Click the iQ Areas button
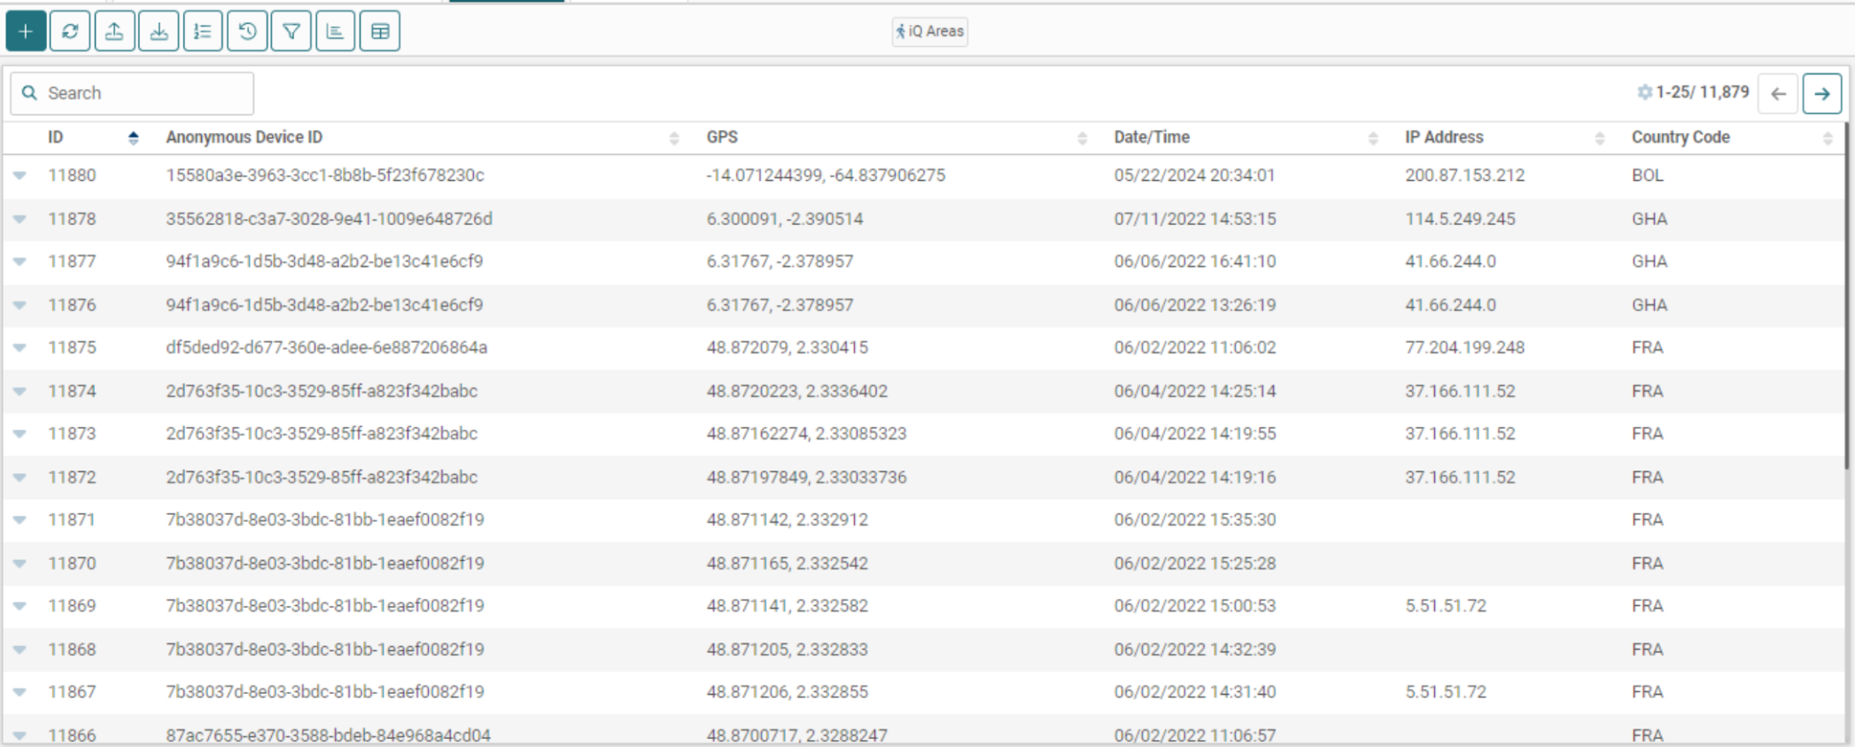1855x747 pixels. (x=929, y=32)
